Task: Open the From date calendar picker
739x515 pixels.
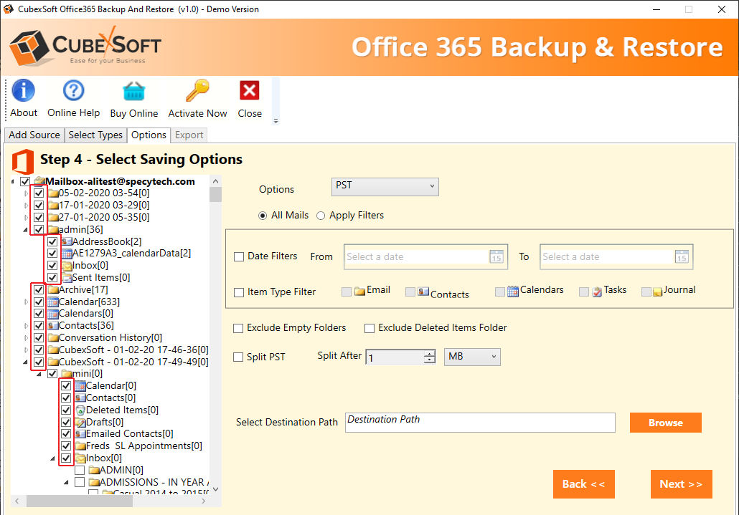Action: (x=496, y=257)
